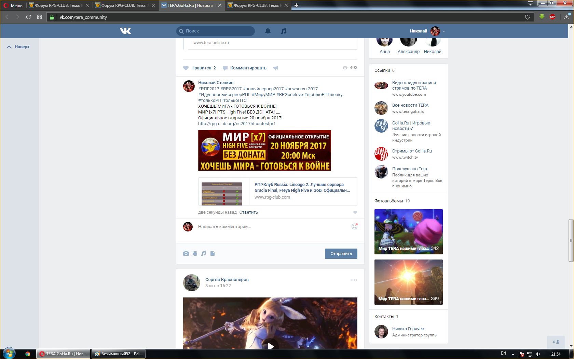The height and width of the screenshot is (359, 574).
Task: Attach an audio track to the comment
Action: [x=204, y=253]
